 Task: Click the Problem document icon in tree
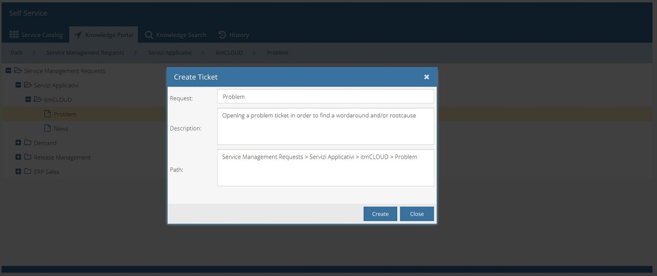48,114
